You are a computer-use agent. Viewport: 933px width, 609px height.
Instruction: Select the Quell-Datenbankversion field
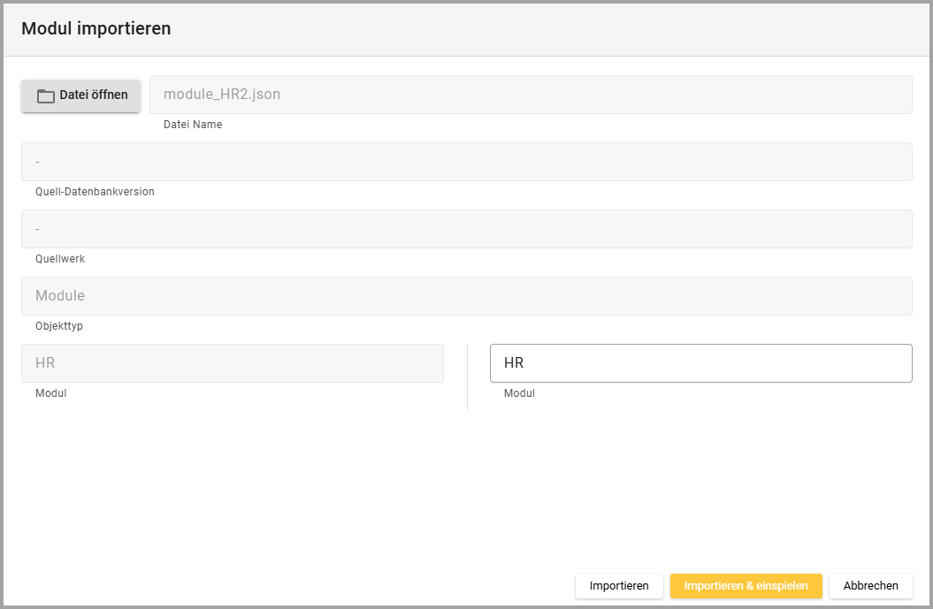tap(466, 162)
